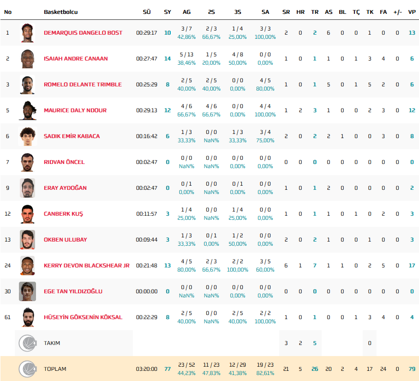Click the AG column header

click(186, 12)
